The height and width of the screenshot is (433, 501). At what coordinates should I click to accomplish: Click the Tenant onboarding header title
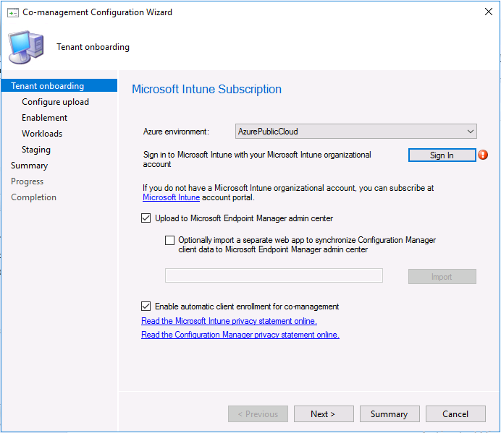point(93,47)
